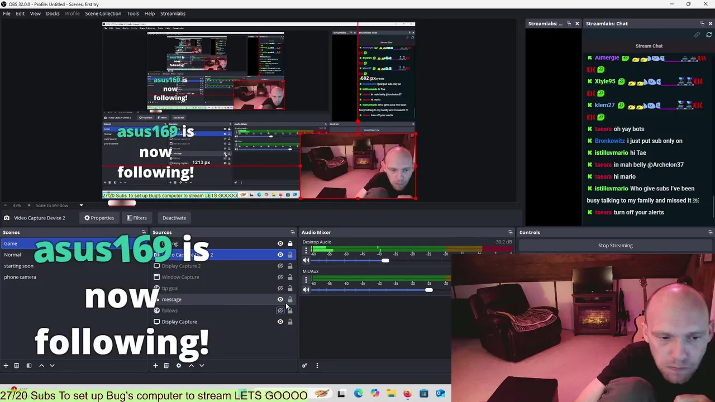This screenshot has width=715, height=402.
Task: Open Desktop Audio three-dot options
Action: pyautogui.click(x=306, y=251)
